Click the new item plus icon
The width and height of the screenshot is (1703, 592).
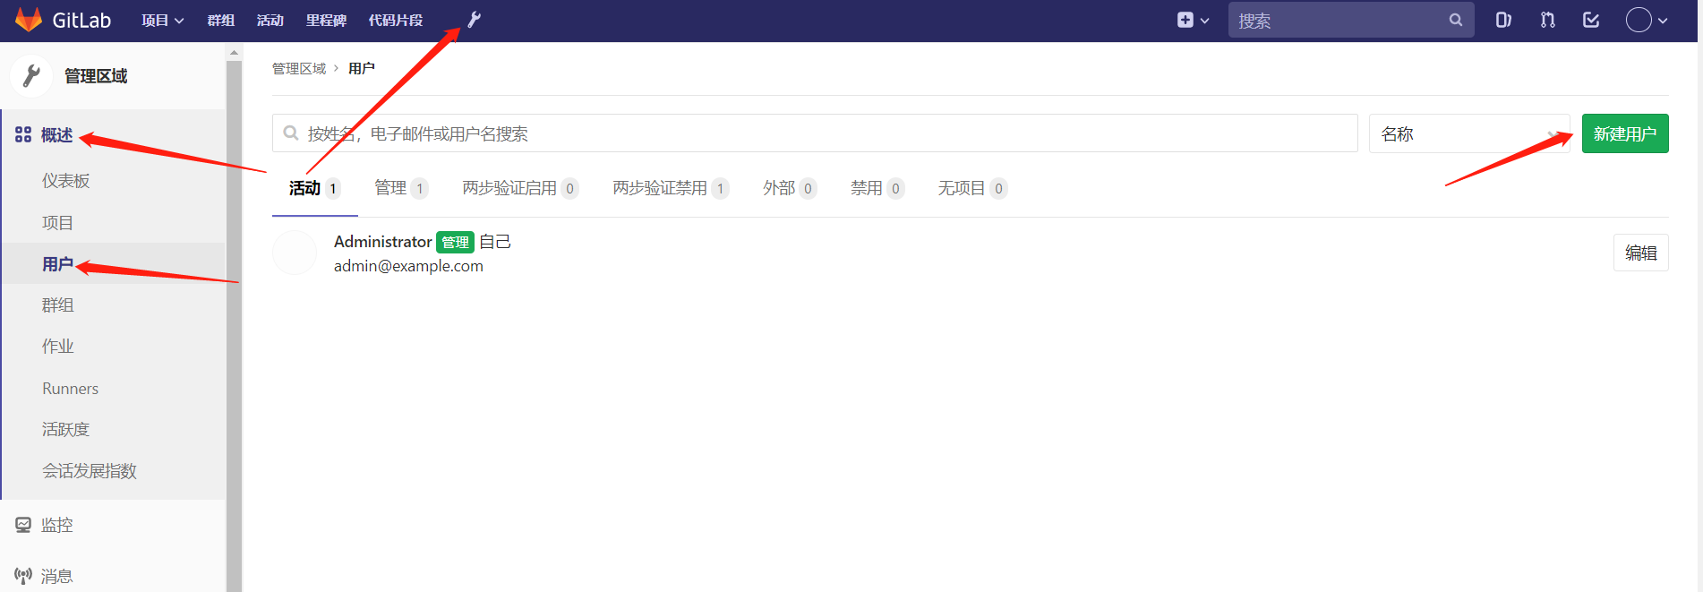pos(1185,20)
